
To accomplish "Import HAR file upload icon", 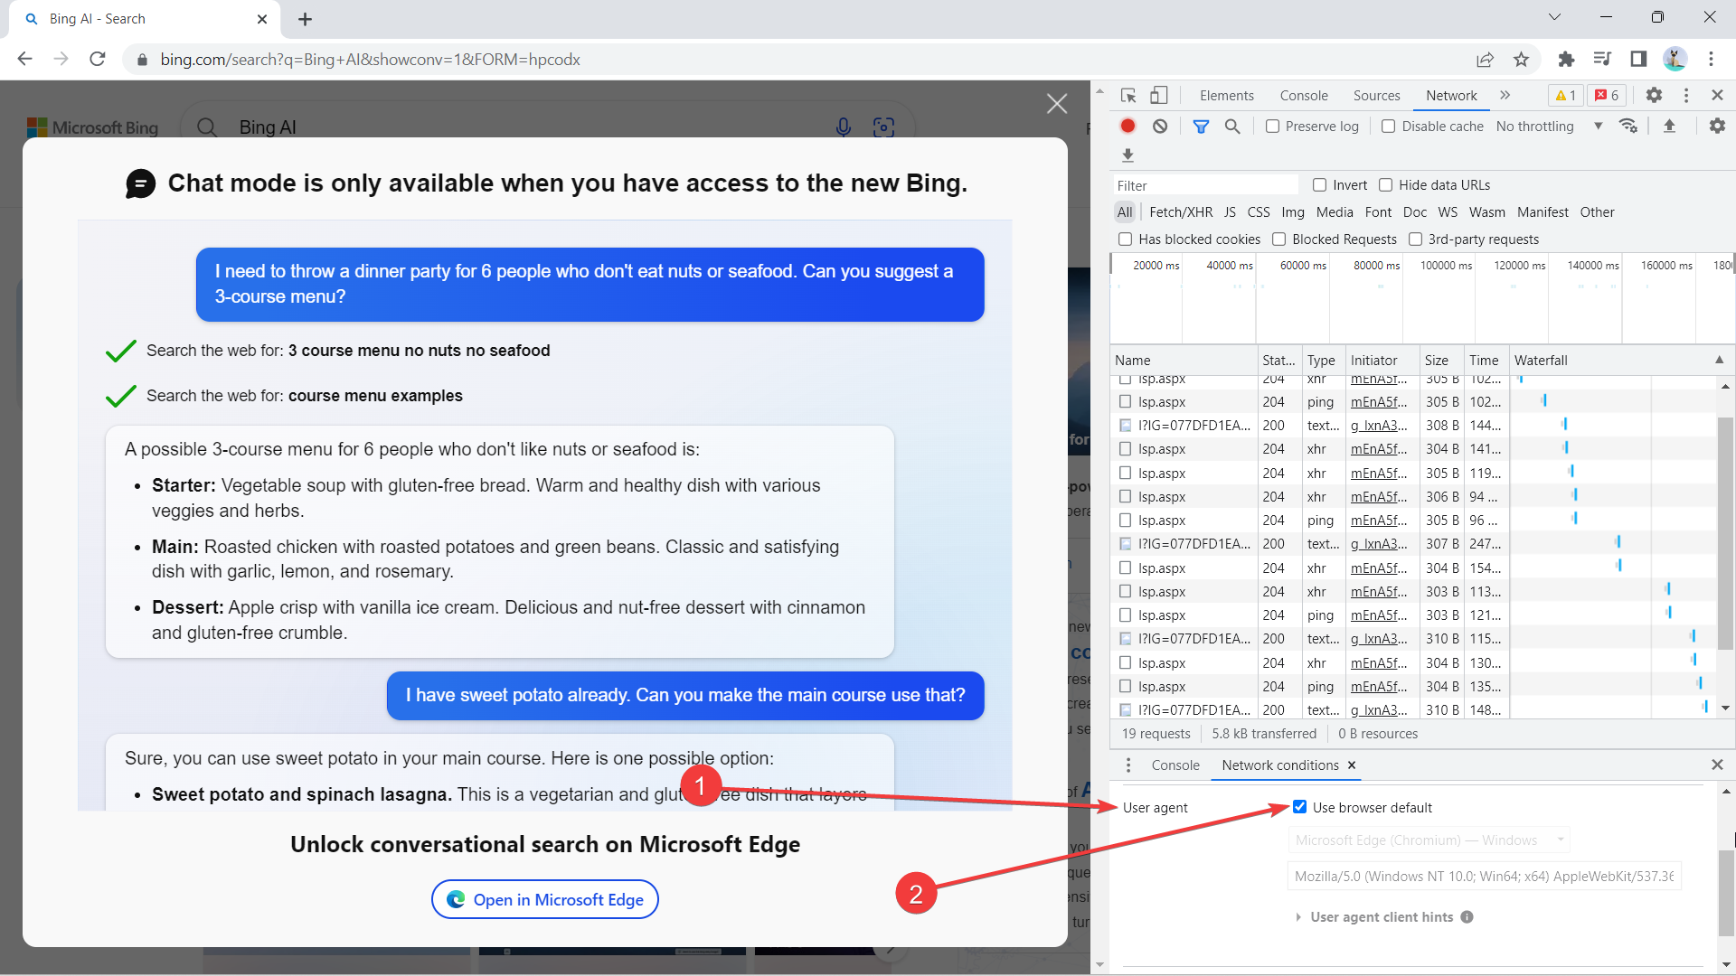I will (1670, 127).
